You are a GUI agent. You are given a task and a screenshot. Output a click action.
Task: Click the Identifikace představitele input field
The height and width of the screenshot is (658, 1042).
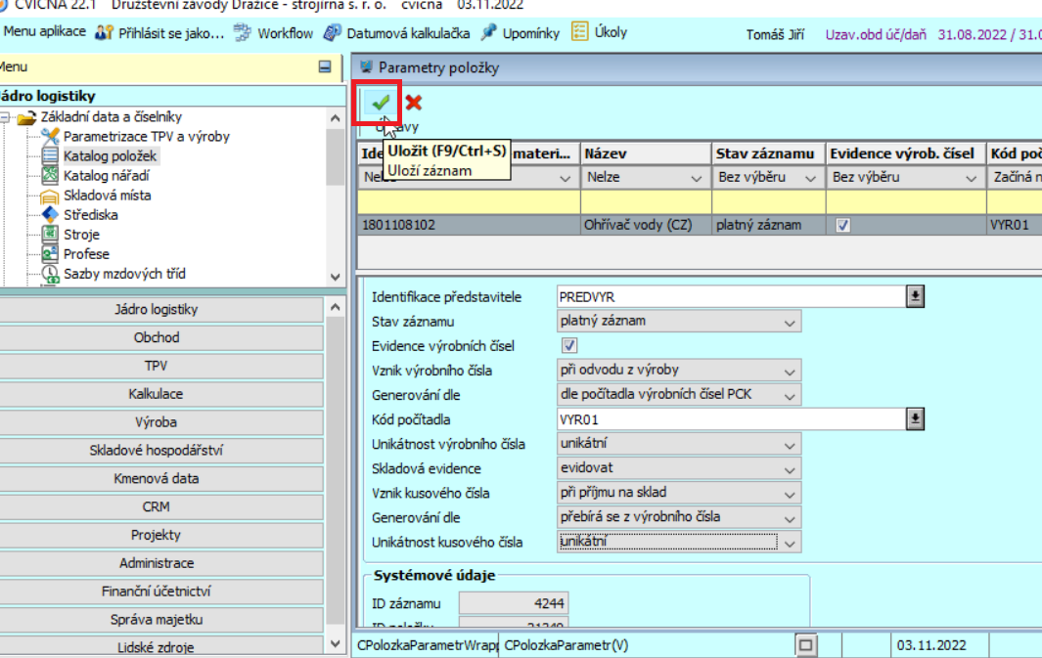(729, 296)
